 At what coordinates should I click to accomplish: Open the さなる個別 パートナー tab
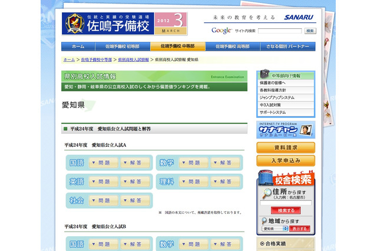pyautogui.click(x=287, y=47)
